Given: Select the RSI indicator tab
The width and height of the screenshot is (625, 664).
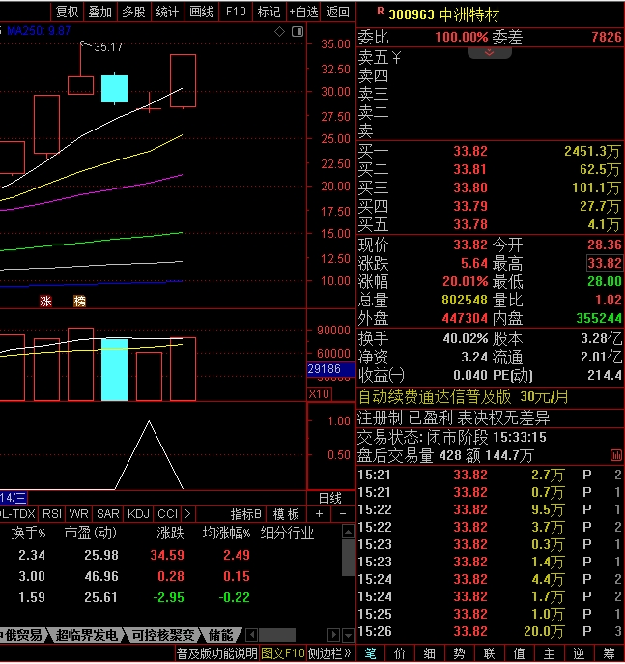Looking at the screenshot, I should pyautogui.click(x=52, y=514).
